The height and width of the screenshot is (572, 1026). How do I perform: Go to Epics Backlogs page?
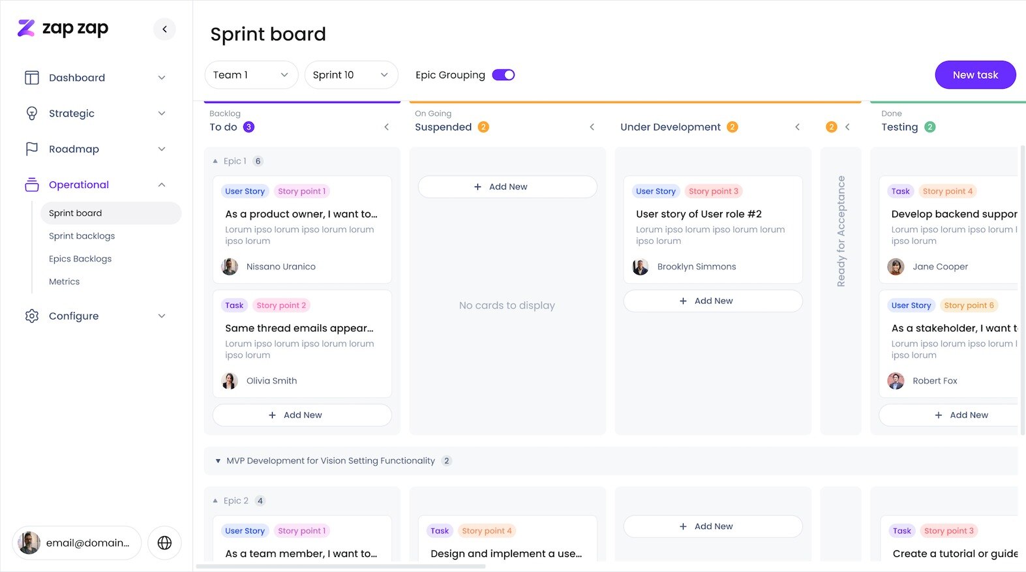(x=80, y=259)
